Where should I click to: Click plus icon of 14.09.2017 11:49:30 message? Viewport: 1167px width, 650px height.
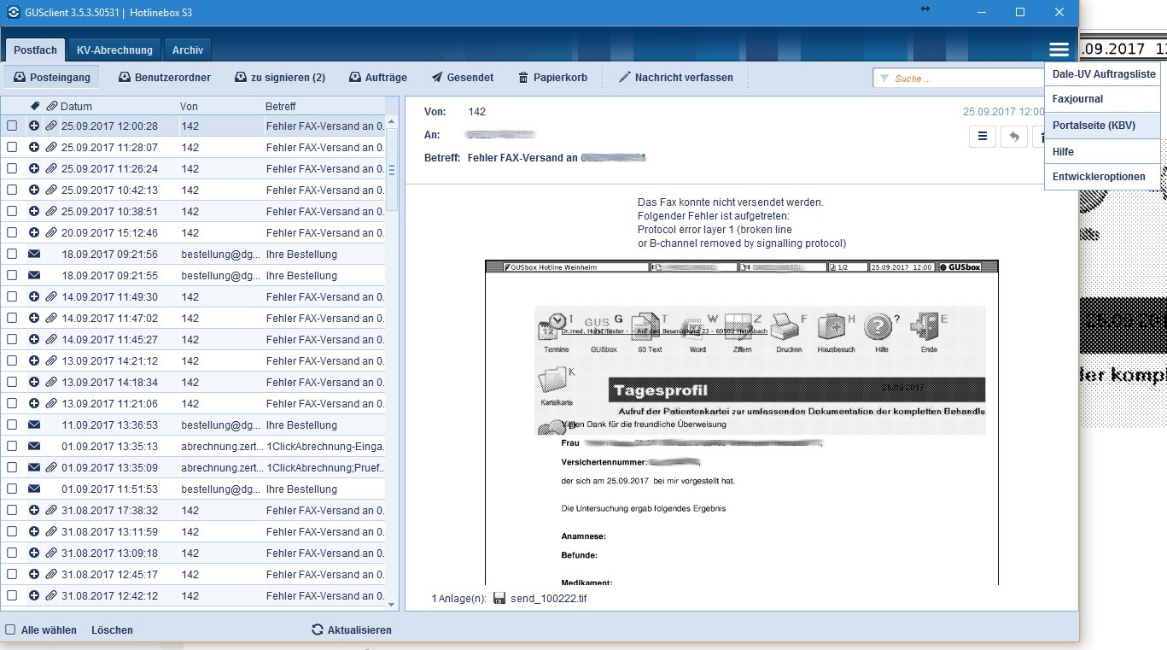34,296
